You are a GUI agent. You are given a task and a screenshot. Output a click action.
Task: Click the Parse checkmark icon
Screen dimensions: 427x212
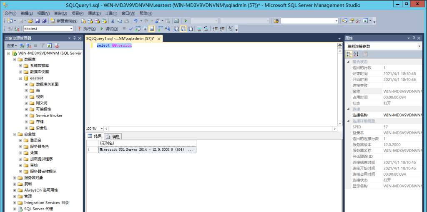click(x=131, y=29)
